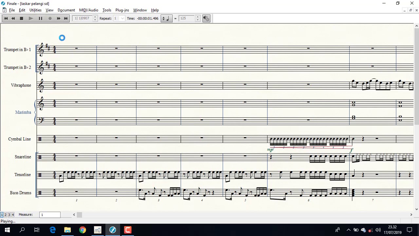Launch Microsoft Edge from taskbar

pyautogui.click(x=52, y=230)
